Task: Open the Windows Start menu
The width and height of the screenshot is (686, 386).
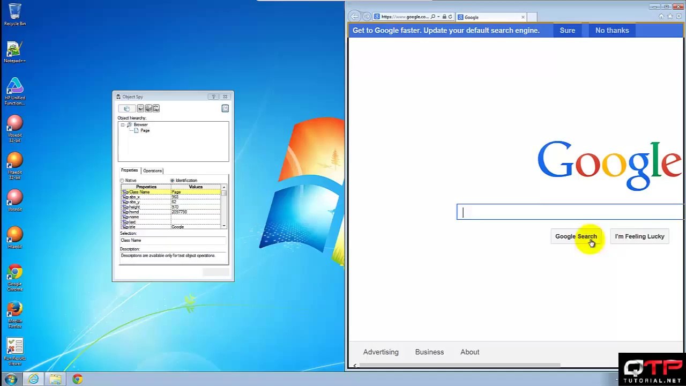Action: coord(11,380)
